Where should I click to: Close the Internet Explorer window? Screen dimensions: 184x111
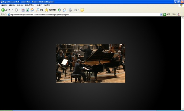pos(182,2)
